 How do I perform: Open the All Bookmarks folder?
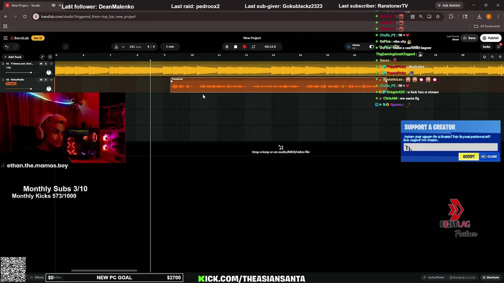(x=487, y=26)
